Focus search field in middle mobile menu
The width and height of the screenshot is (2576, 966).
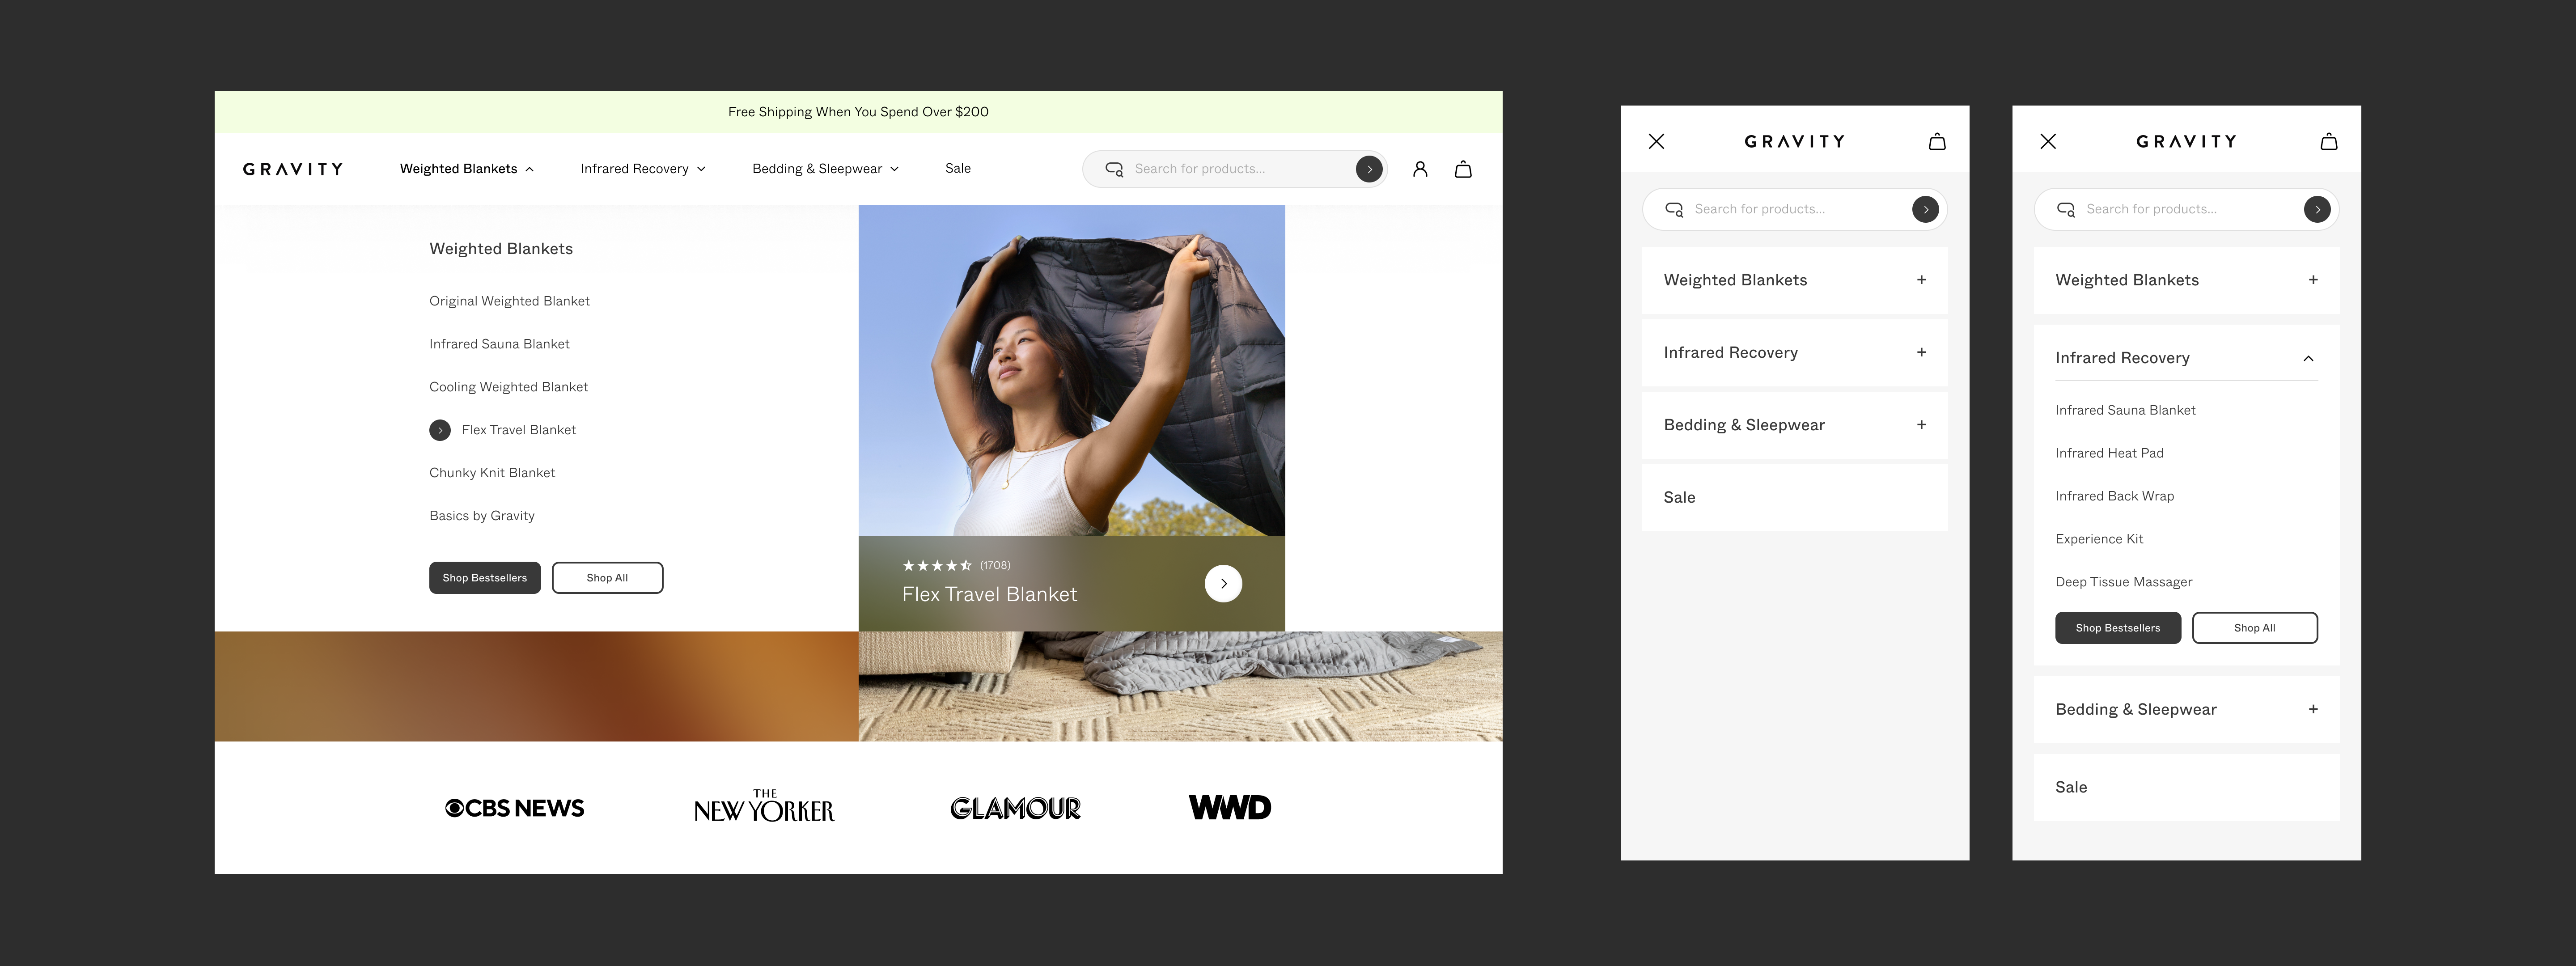point(1795,209)
